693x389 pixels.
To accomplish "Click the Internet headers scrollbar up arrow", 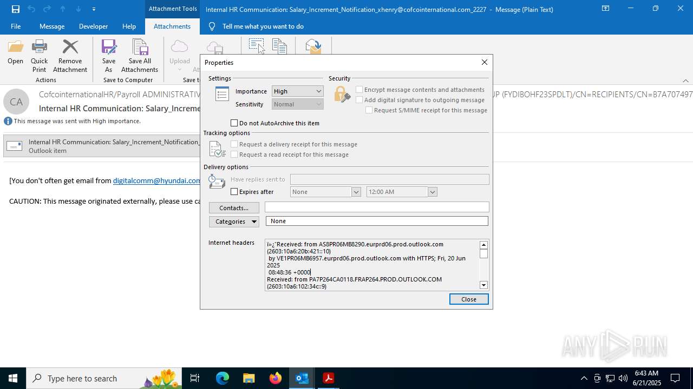I will coord(484,245).
